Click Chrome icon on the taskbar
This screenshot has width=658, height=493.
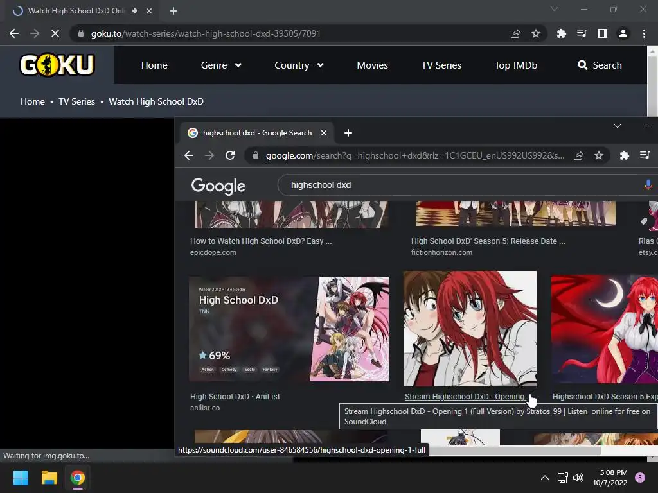(78, 478)
